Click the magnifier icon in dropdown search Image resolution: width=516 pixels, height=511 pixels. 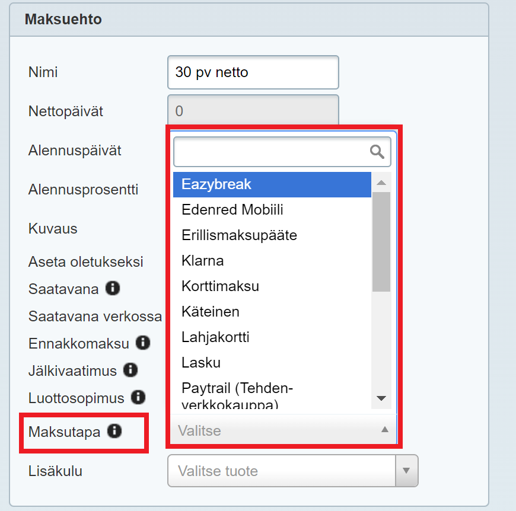pyautogui.click(x=377, y=152)
